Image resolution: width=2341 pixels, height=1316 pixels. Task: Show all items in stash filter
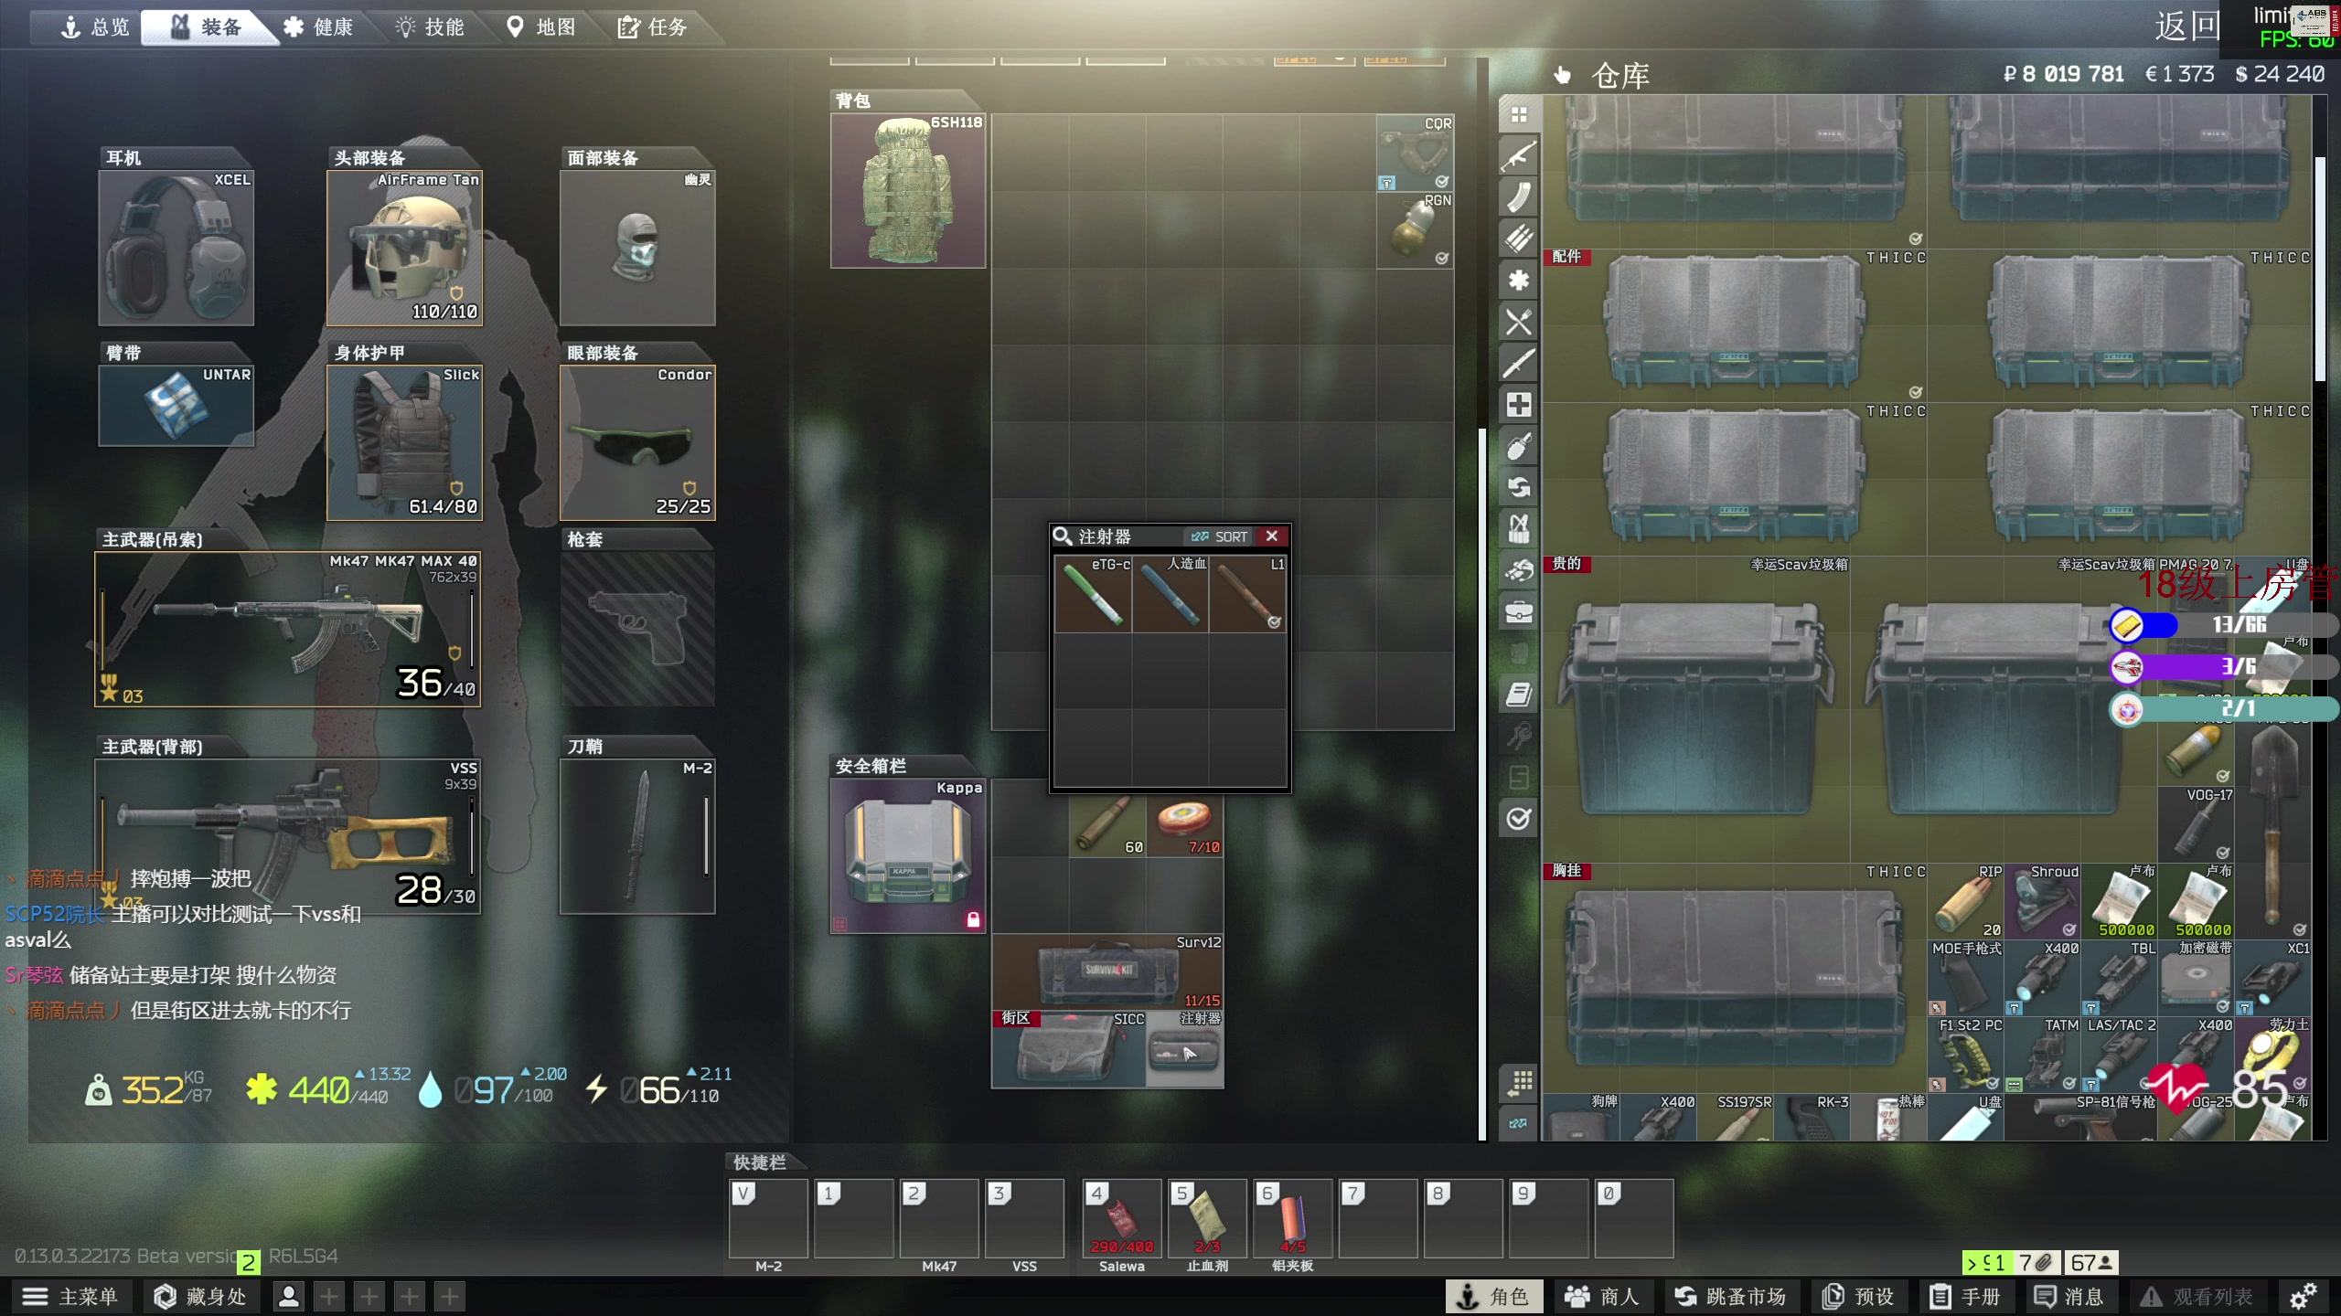[1519, 115]
